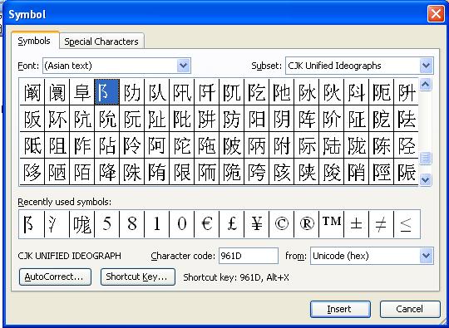Screen dimensions: 449x328
Task: Pick the plus-minus ± symbol
Action: [x=356, y=224]
